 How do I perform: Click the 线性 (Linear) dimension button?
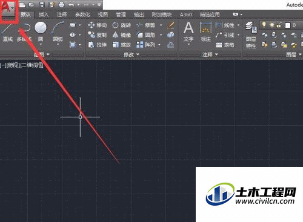coord(225,25)
